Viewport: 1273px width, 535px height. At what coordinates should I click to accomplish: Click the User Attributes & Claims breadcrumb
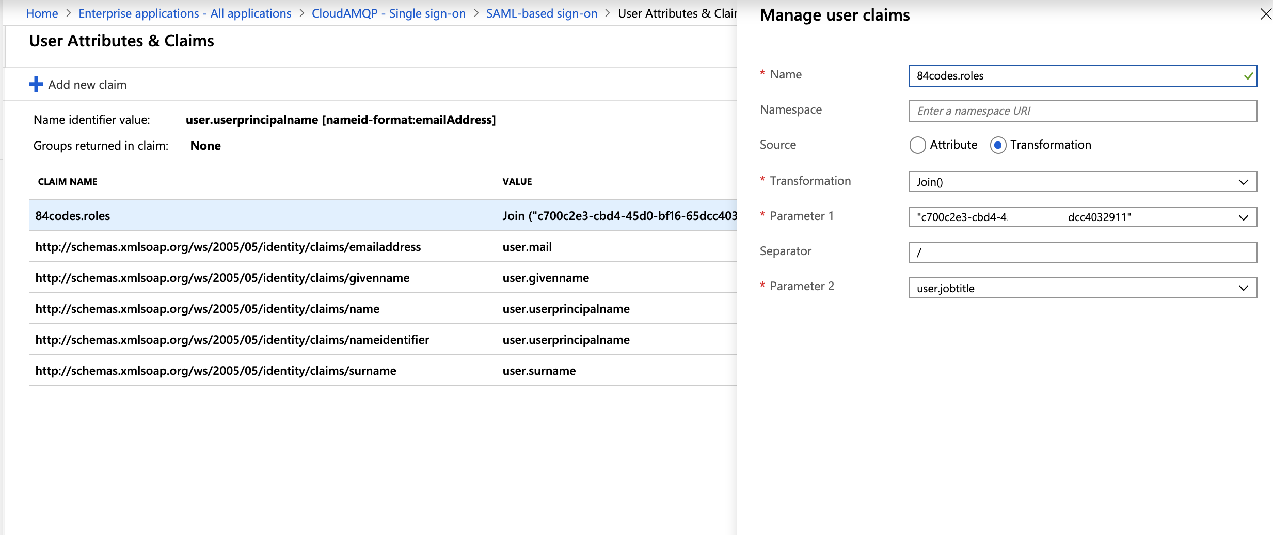[677, 13]
